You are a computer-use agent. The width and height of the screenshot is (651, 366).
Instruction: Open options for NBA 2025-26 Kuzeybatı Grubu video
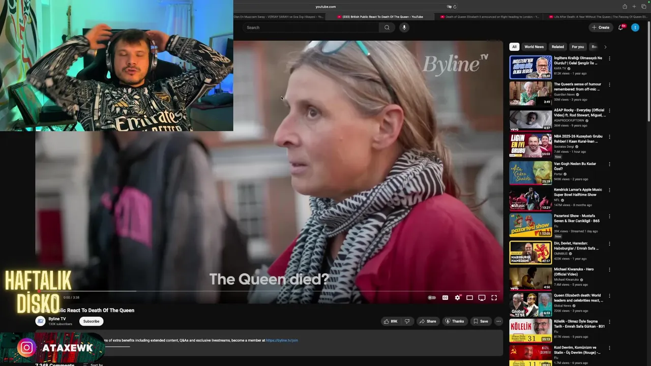tap(609, 137)
